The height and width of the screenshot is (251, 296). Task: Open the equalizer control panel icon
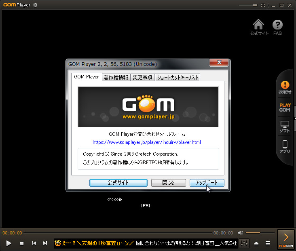point(244,243)
